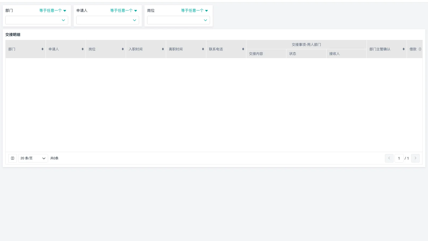Open the 岗位 filter condition 等于任意一个 dropdown
Screen dimensions: 428x241
coord(194,10)
